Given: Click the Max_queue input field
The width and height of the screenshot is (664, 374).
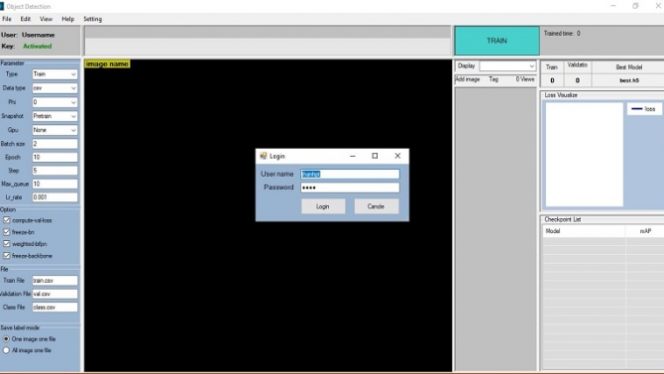Looking at the screenshot, I should click(x=55, y=185).
